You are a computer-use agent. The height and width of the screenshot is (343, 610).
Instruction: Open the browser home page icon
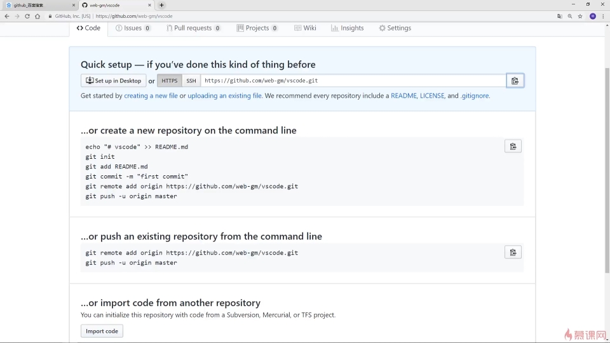coord(37,16)
